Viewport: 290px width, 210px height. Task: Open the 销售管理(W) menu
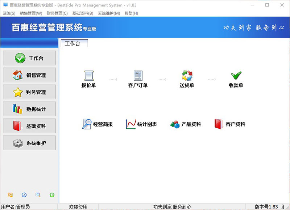tap(31, 13)
